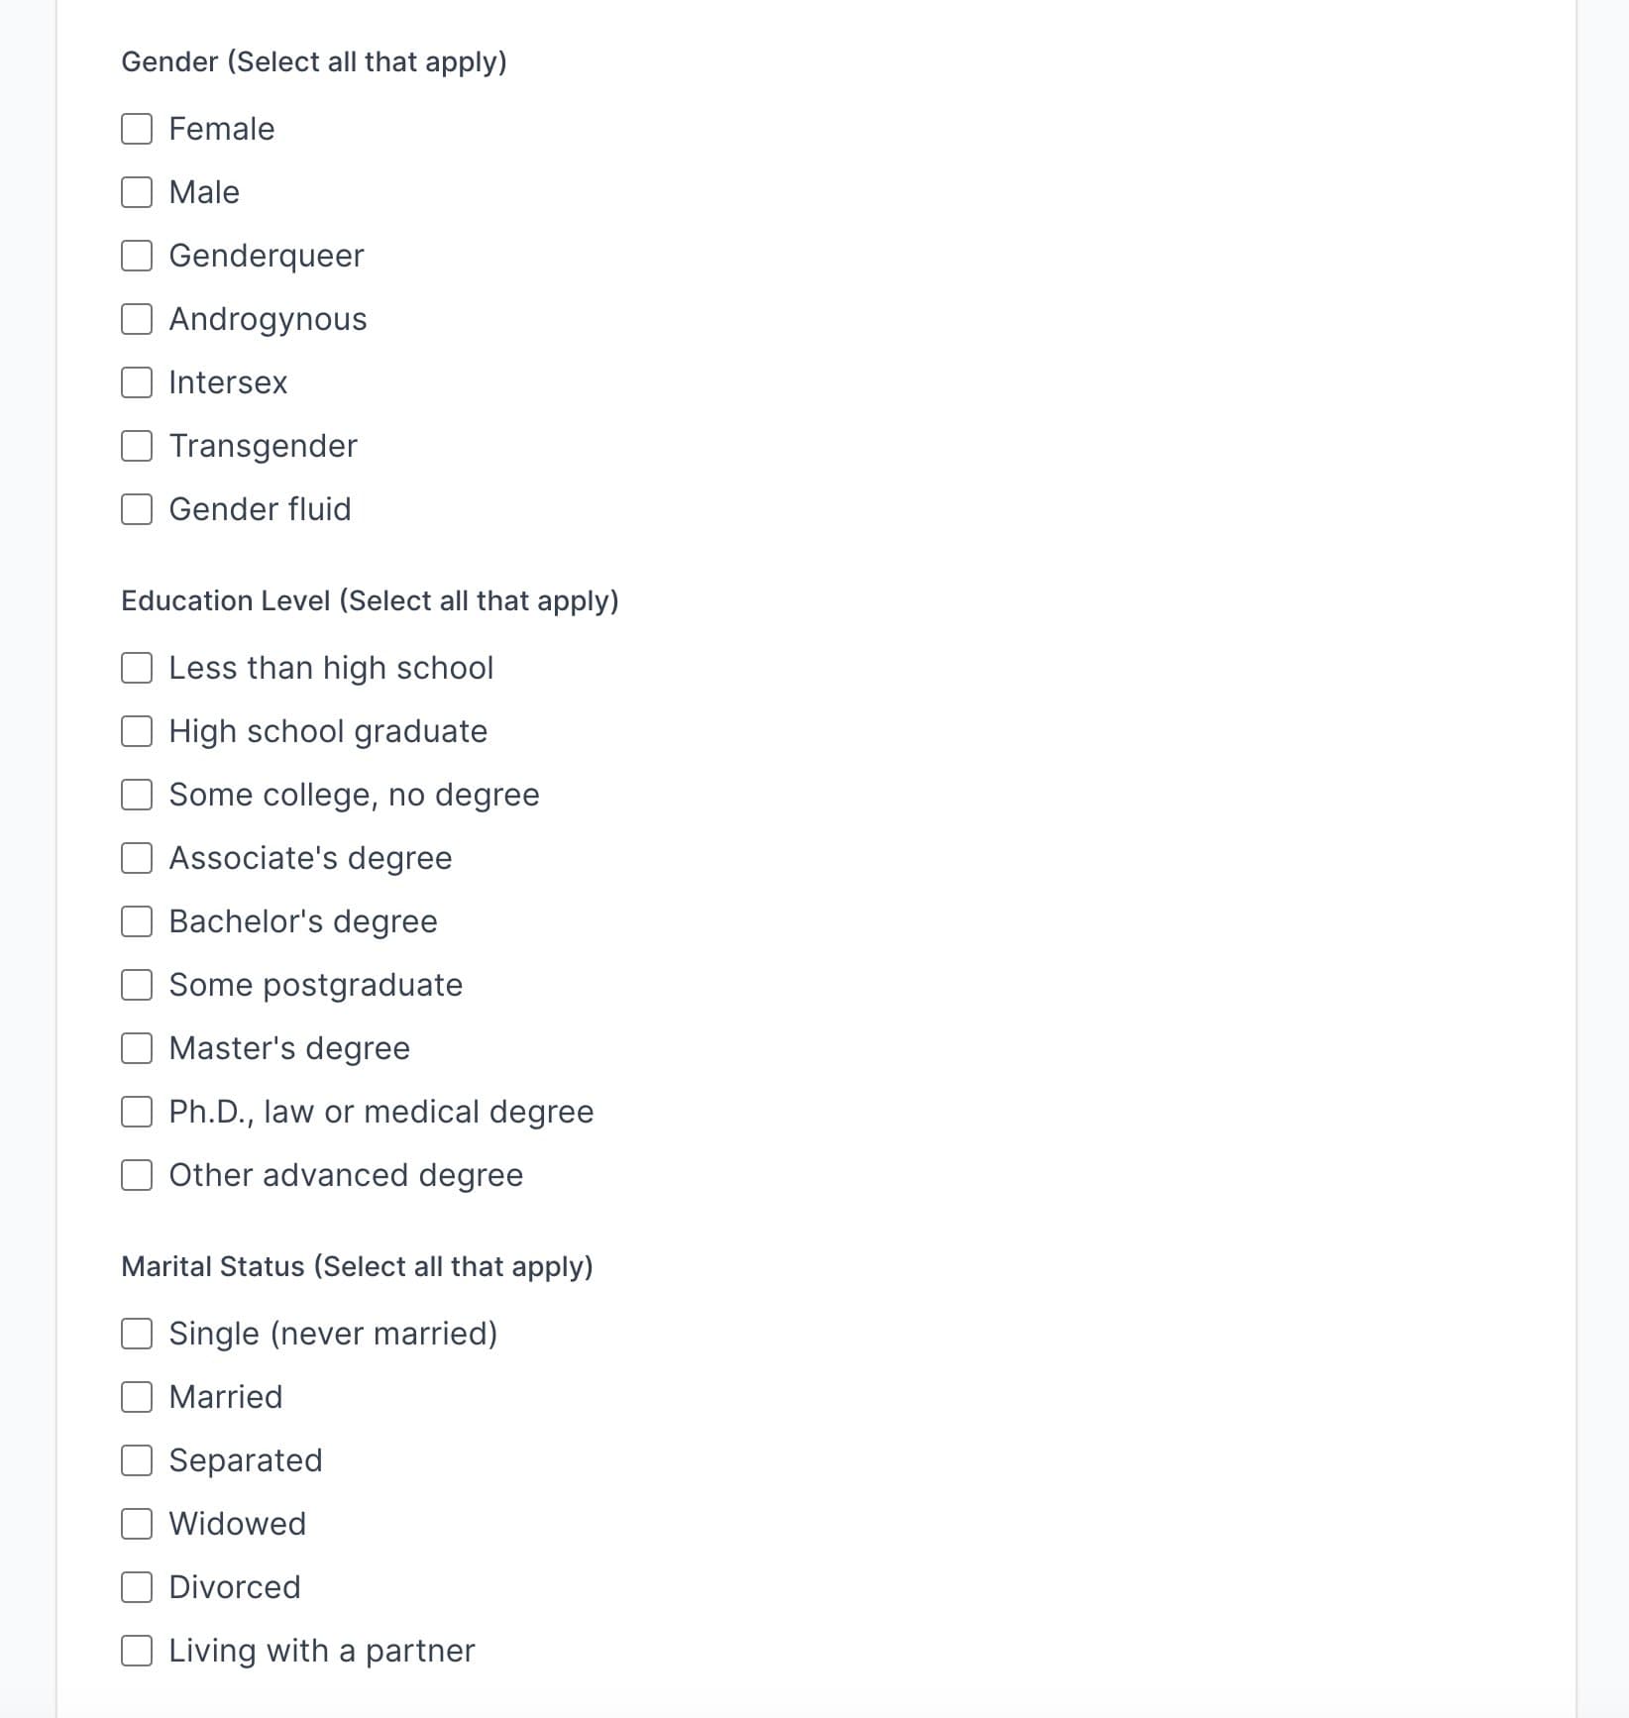Check the Married checkbox
The image size is (1629, 1718).
pyautogui.click(x=136, y=1397)
